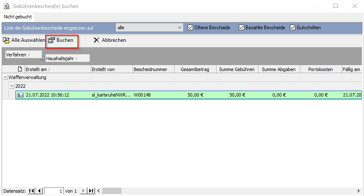Viewport: 364px width, 196px height.
Task: Click the Haushaltsjahr grouping field
Action: 67,59
